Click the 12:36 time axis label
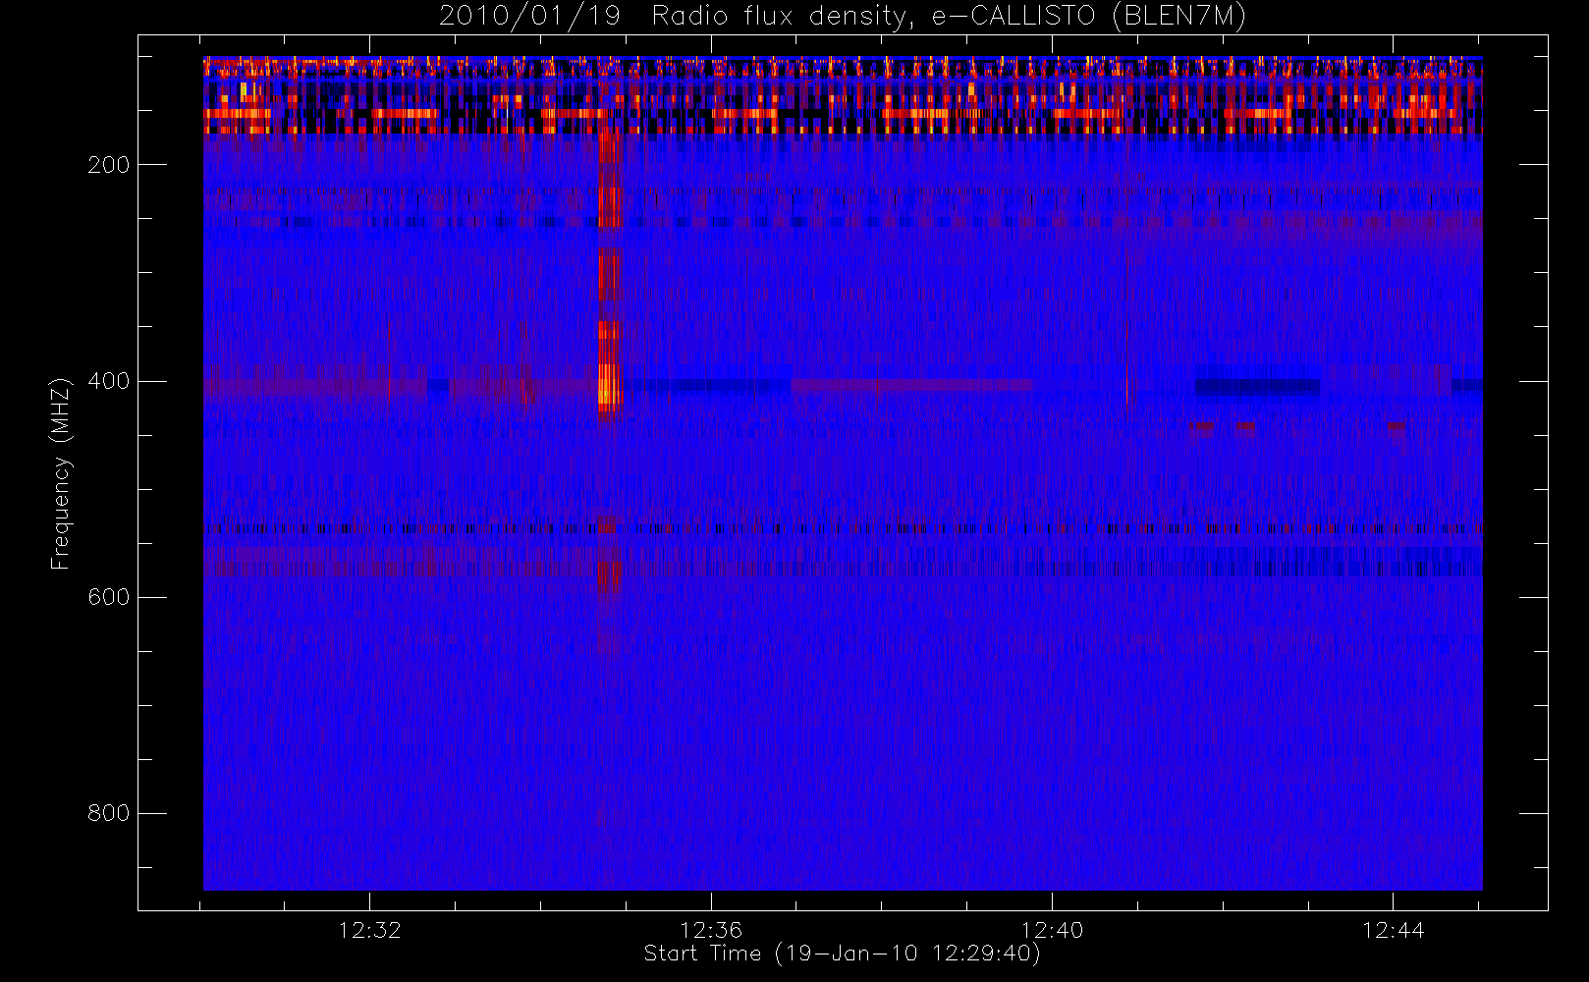The height and width of the screenshot is (982, 1589). pyautogui.click(x=711, y=930)
